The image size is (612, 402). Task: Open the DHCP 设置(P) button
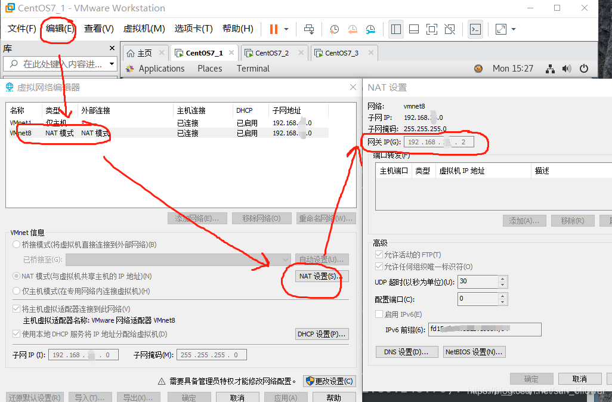(322, 334)
